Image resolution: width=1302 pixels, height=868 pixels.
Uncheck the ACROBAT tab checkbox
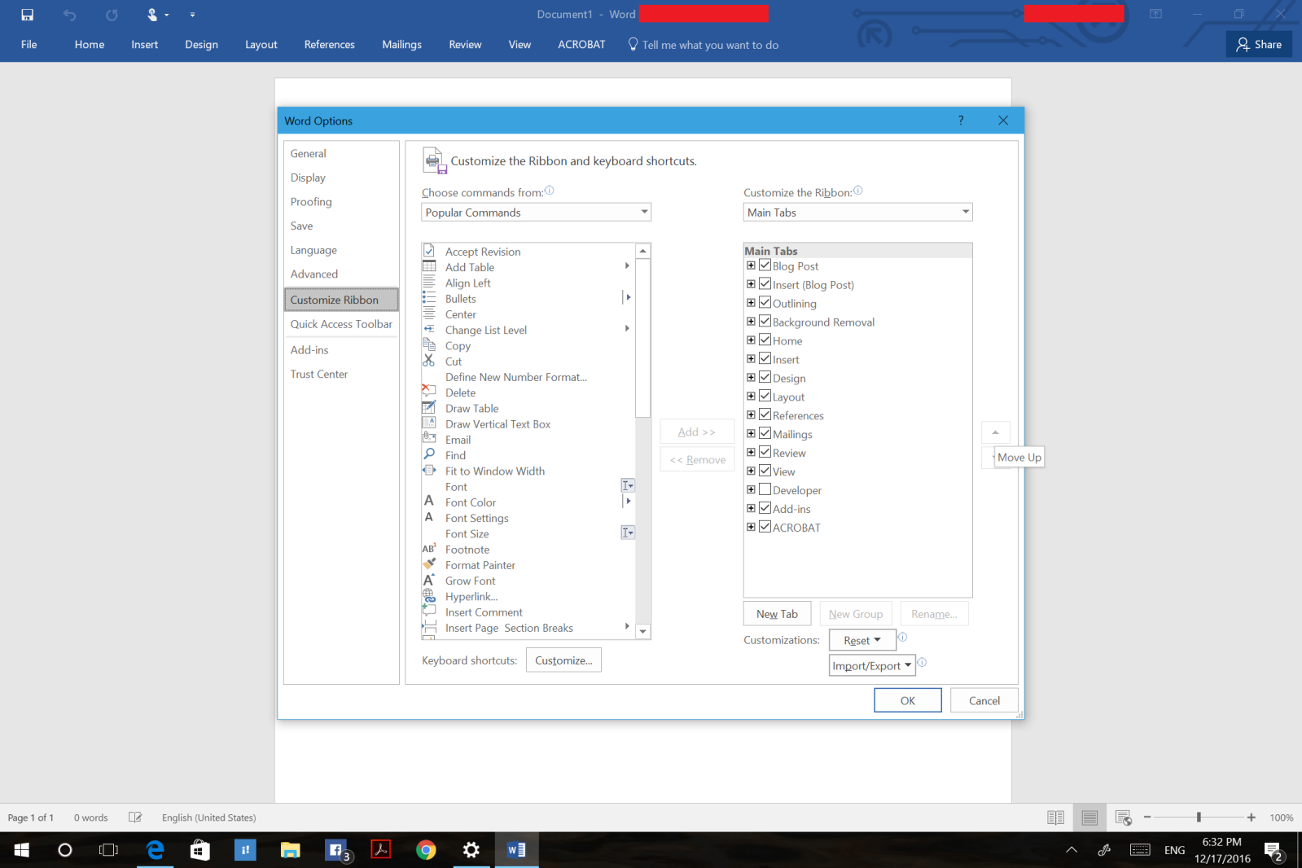[765, 528]
